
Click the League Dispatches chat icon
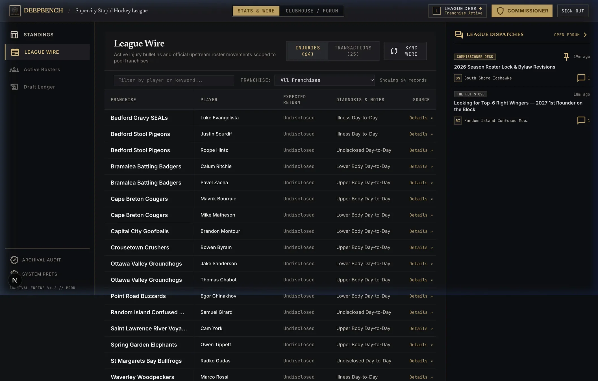[458, 35]
